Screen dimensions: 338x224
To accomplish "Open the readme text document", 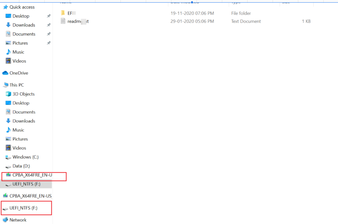I will tap(75, 21).
